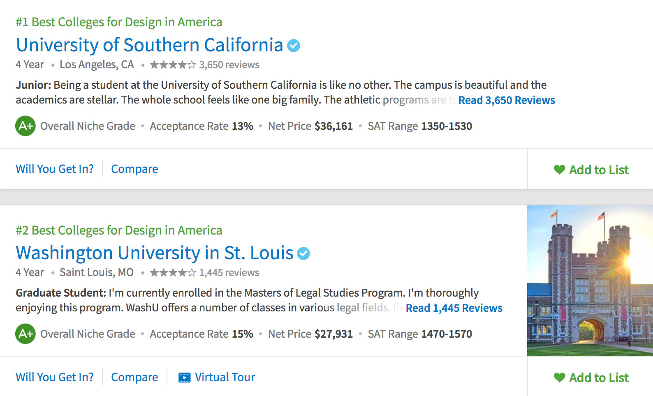The width and height of the screenshot is (653, 396).
Task: Click Washington University A+ grade badge
Action: (25, 334)
